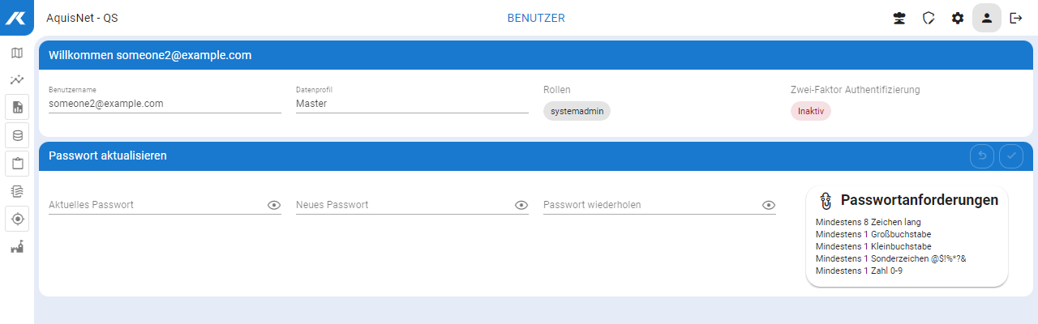The width and height of the screenshot is (1038, 324).
Task: Reset the password form with undo button
Action: coord(982,156)
